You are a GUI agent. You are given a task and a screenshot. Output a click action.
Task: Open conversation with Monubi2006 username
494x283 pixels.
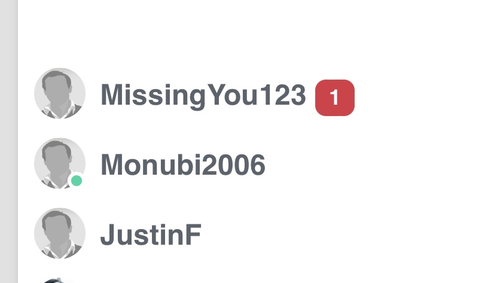point(183,165)
